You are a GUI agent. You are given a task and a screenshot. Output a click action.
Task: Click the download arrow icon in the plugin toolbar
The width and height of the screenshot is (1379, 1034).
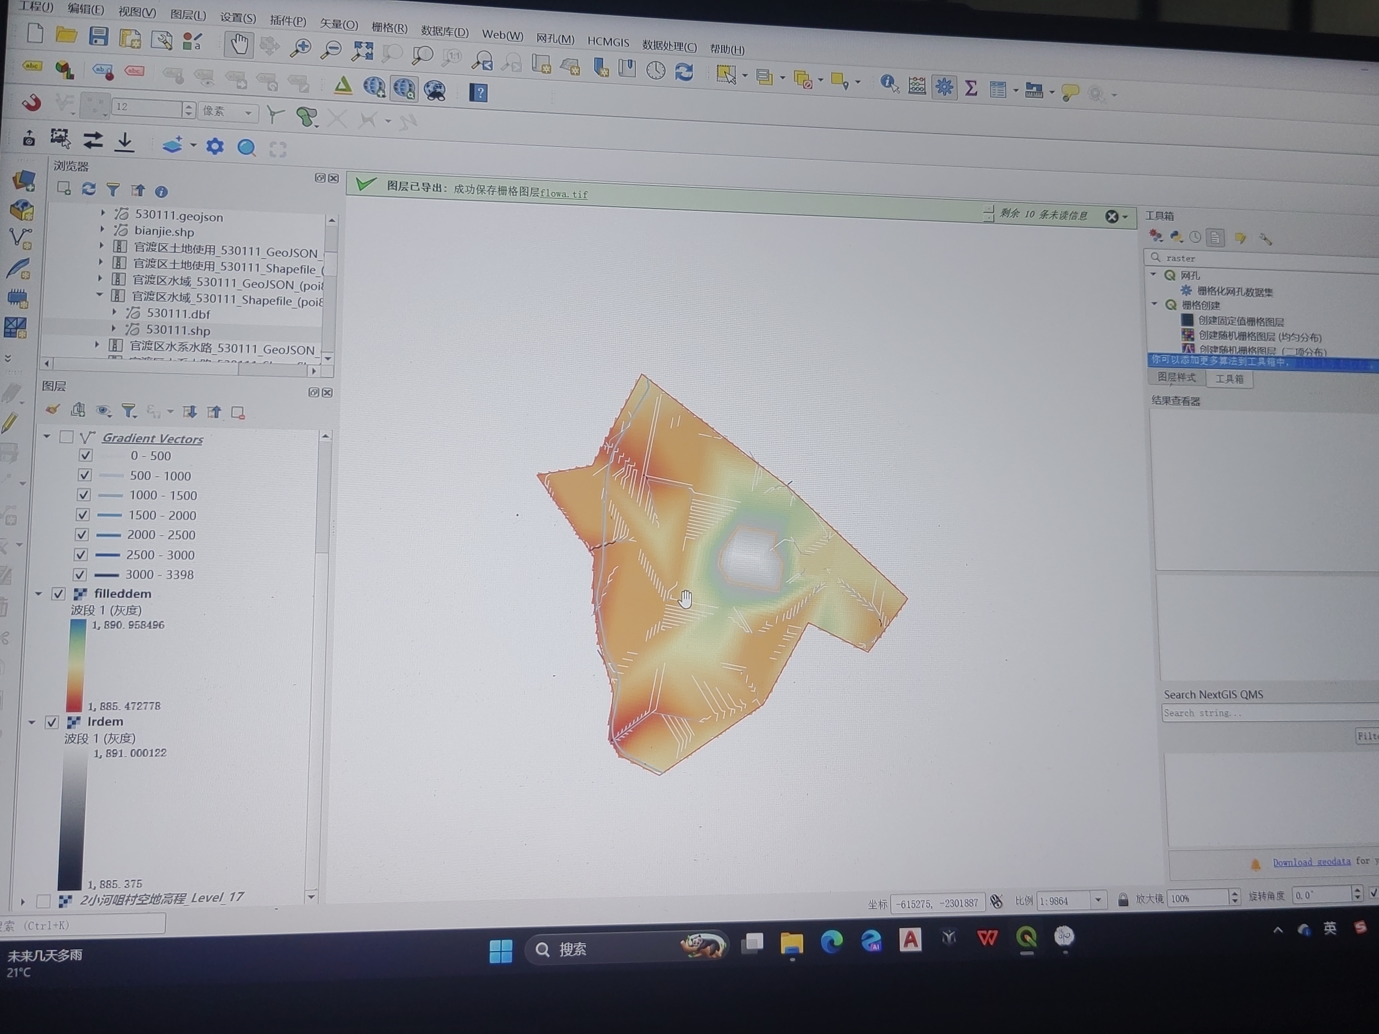[x=125, y=142]
